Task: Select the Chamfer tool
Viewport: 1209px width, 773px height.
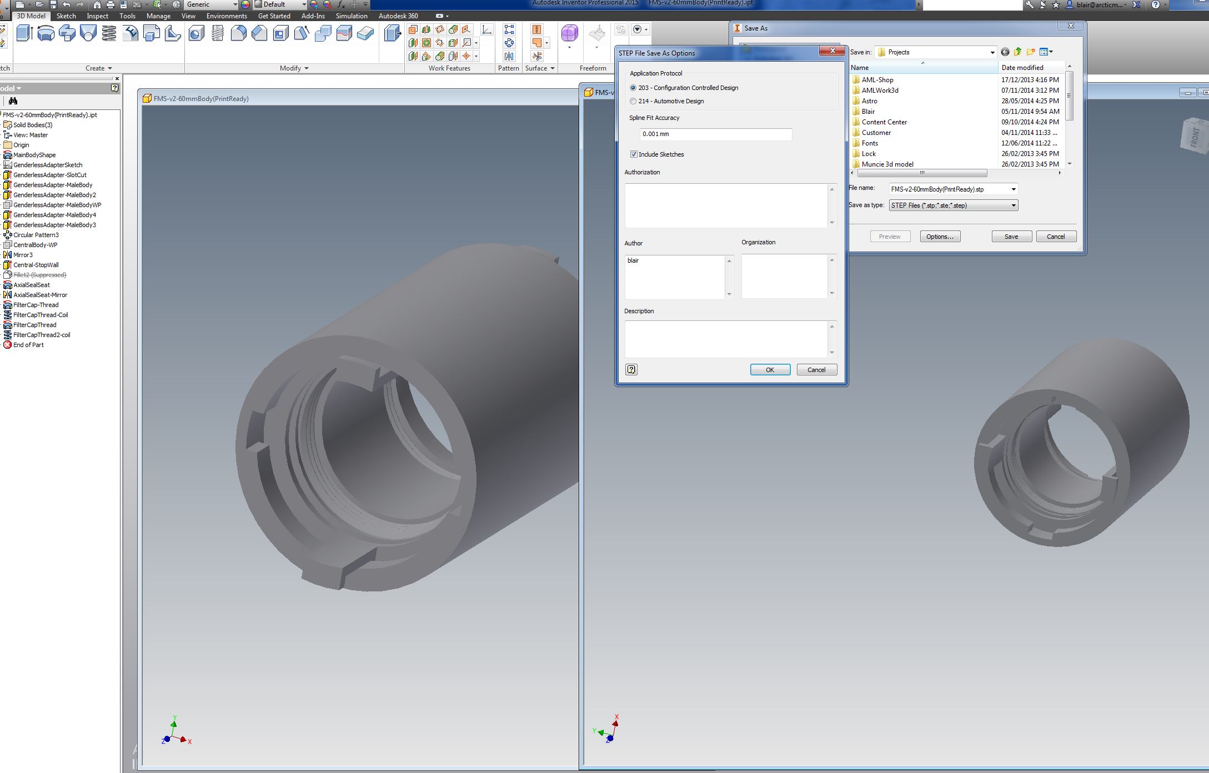Action: pos(259,33)
